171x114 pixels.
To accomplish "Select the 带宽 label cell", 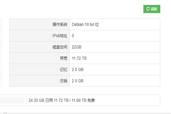I will click(40, 58).
